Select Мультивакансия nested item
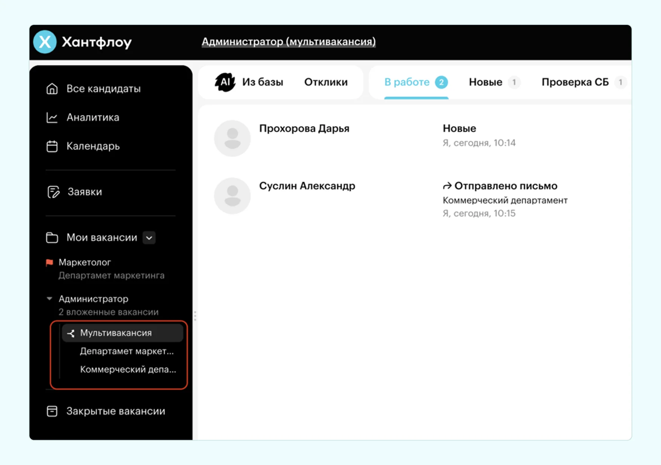This screenshot has width=661, height=465. [123, 333]
